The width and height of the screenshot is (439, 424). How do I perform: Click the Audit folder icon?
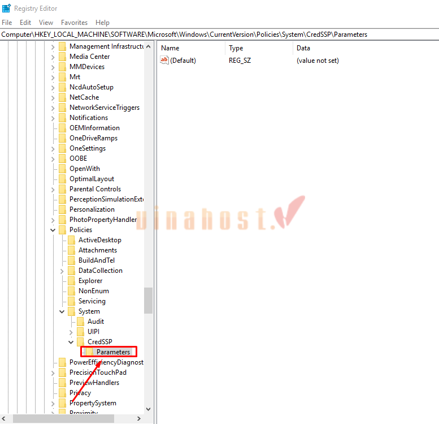80,322
